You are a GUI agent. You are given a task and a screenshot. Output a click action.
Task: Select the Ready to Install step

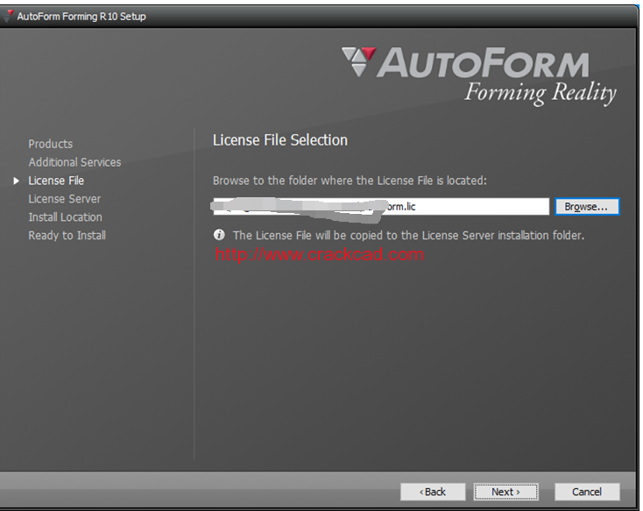pyautogui.click(x=67, y=236)
